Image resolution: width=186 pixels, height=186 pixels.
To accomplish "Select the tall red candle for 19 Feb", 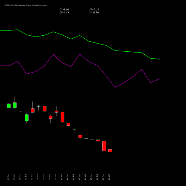I will click(104, 146).
